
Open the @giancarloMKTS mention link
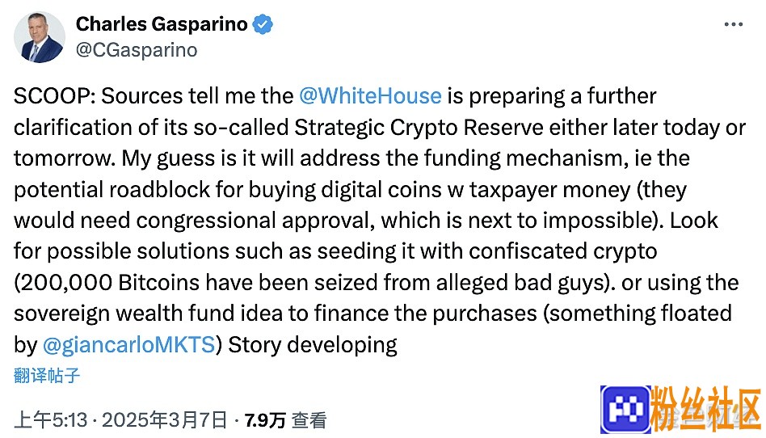pos(129,344)
